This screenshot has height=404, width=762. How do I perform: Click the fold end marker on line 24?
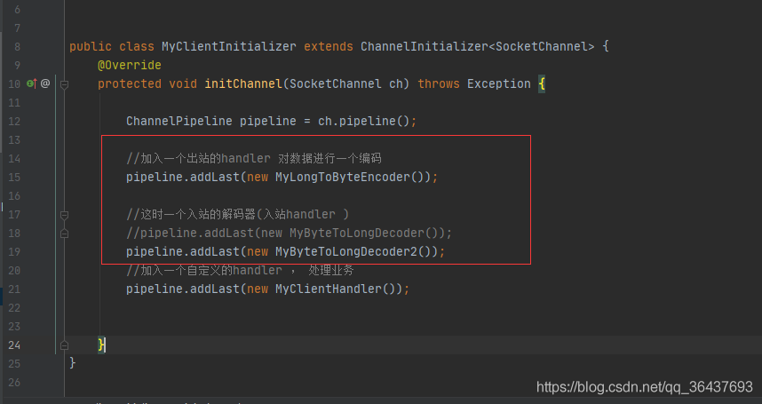pos(64,345)
